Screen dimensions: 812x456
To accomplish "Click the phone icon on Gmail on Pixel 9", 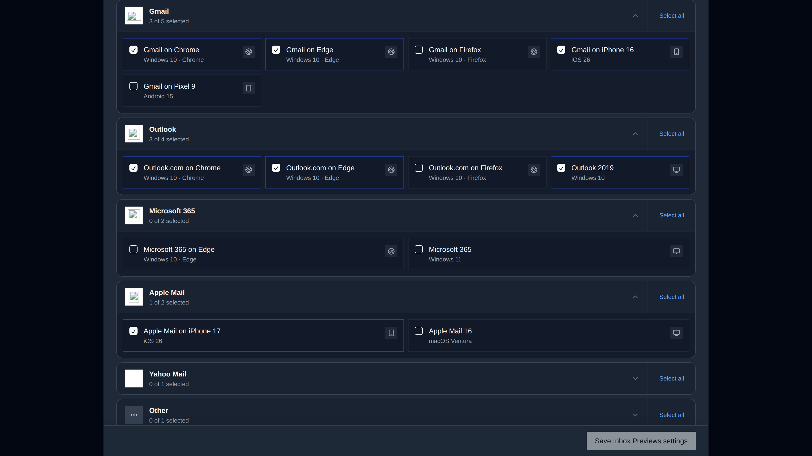I will 248,88.
